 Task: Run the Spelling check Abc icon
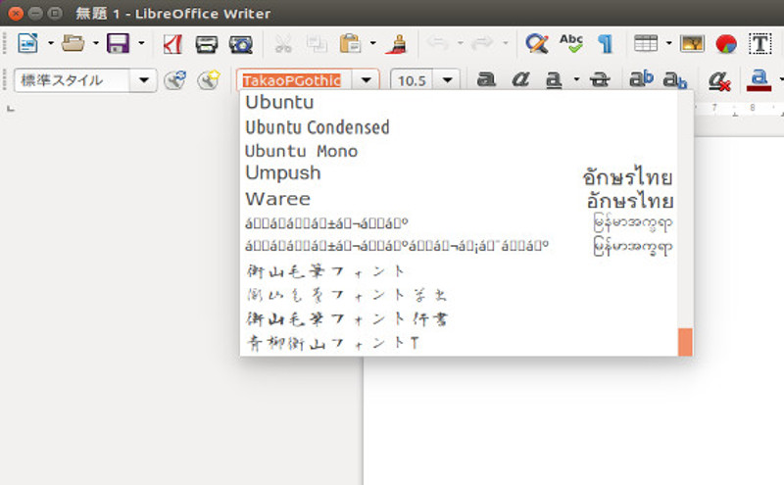tap(571, 43)
